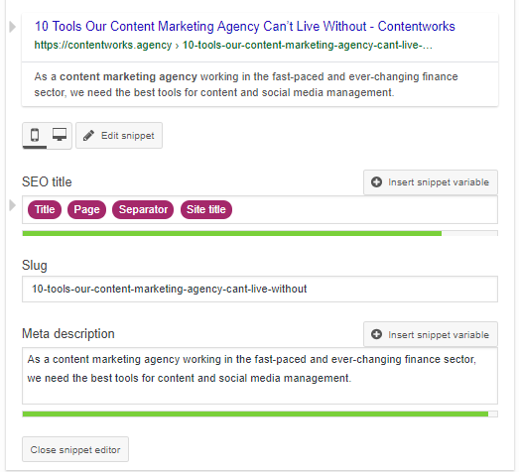519x472 pixels.
Task: Select the Separator variable tag
Action: click(x=143, y=209)
